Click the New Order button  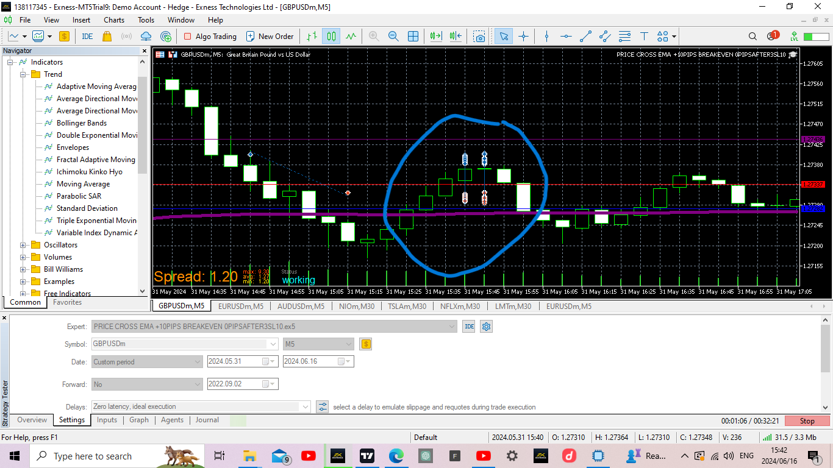click(x=270, y=37)
